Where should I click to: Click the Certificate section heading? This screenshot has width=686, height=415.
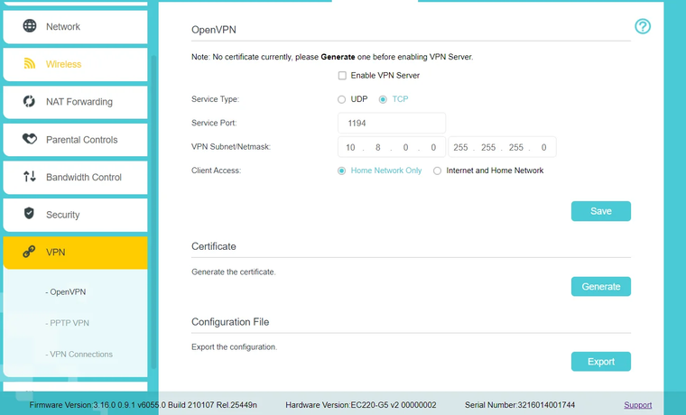point(214,246)
